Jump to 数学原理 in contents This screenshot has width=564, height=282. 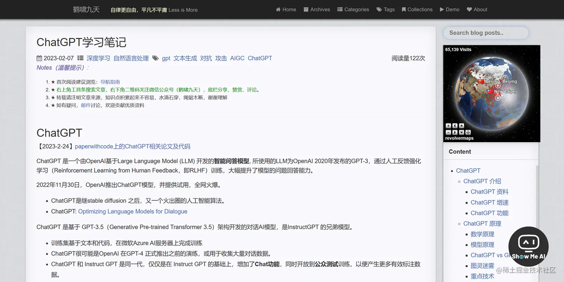[x=482, y=234]
